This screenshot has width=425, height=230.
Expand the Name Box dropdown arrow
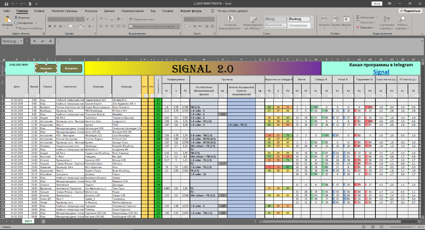click(22, 41)
